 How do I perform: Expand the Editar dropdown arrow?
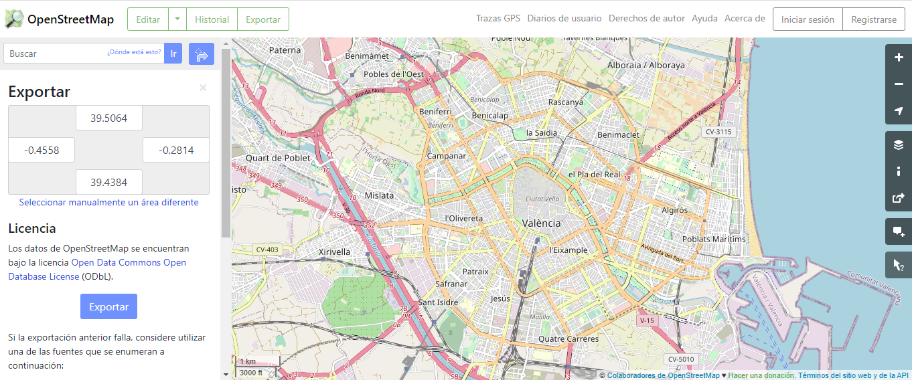(177, 19)
